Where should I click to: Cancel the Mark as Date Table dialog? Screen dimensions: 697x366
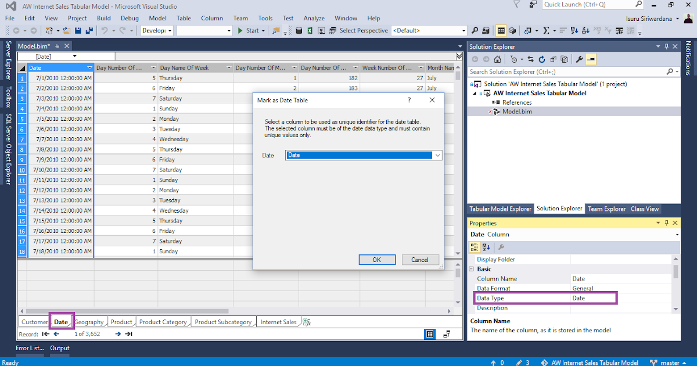[x=420, y=260]
